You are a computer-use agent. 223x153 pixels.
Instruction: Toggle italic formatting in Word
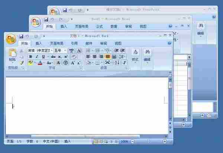click(37, 56)
